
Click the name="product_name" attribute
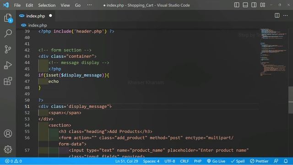141,150
